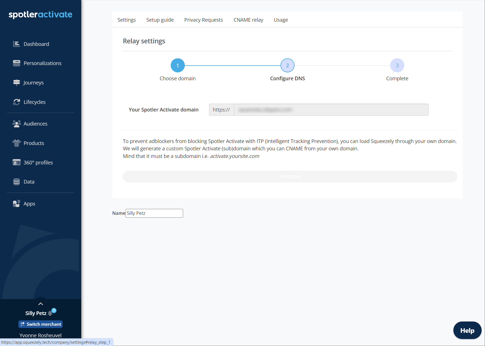Open the Usage tab
This screenshot has height=346, width=485.
(x=281, y=20)
